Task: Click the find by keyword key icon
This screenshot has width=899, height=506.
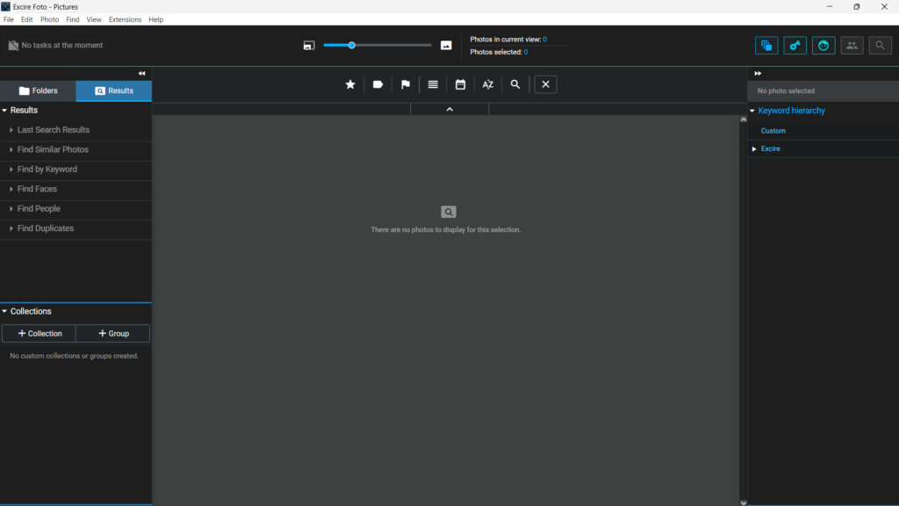Action: tap(795, 46)
